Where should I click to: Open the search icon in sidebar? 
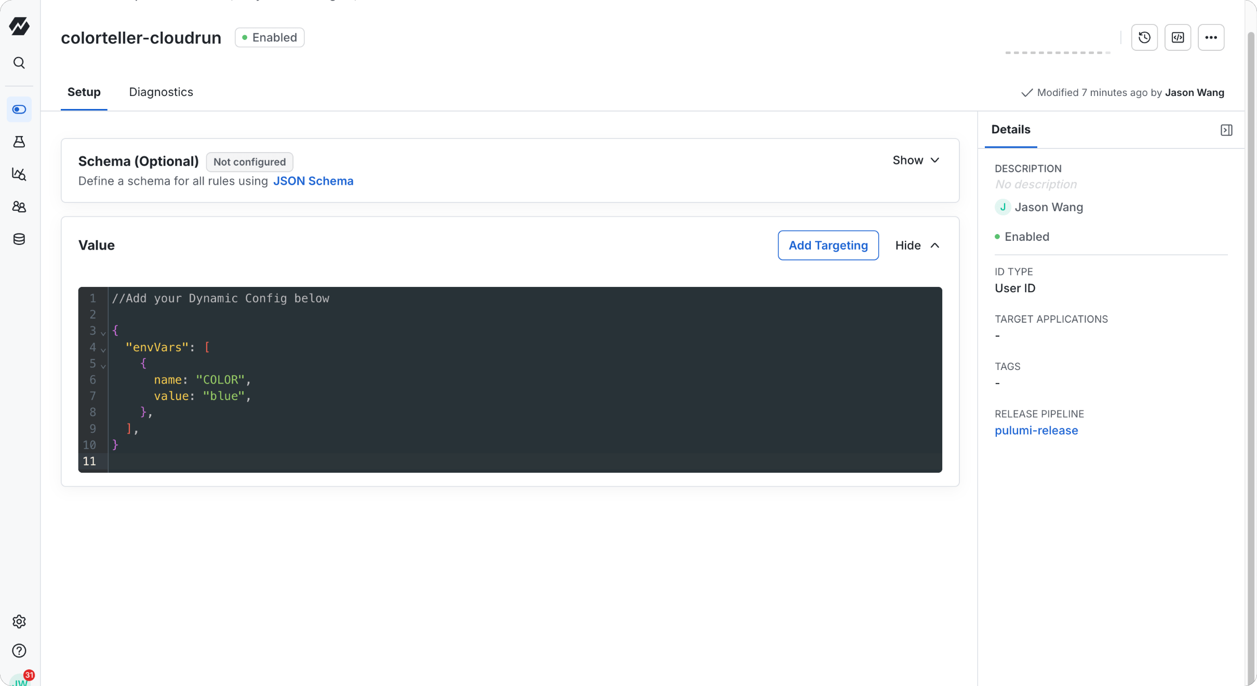19,63
